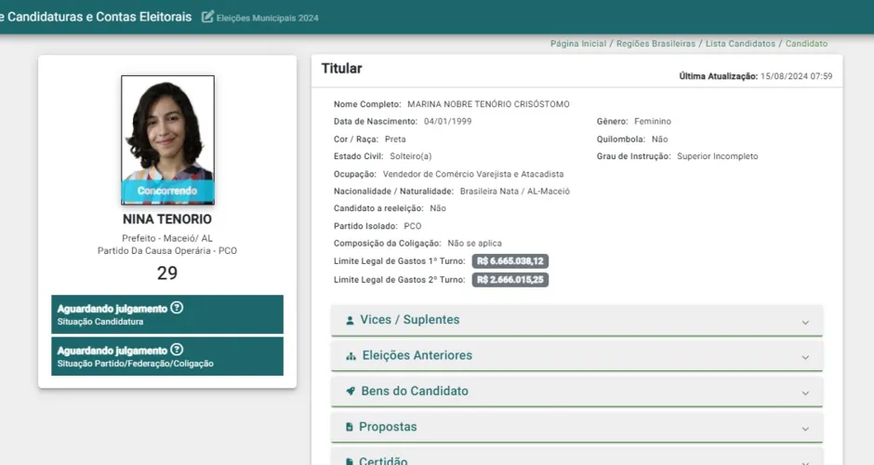This screenshot has height=465, width=874.
Task: Navigate to Lista Candidatos breadcrumb
Action: (739, 44)
